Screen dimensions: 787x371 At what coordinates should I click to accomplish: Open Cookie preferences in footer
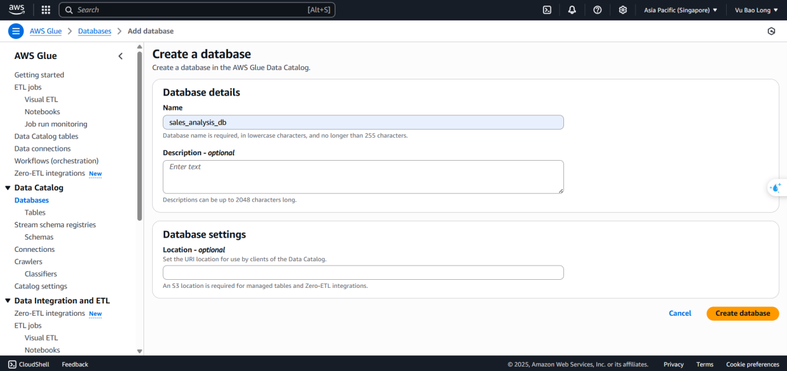point(752,364)
